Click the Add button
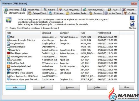139x101 pixels. [x=43, y=87]
